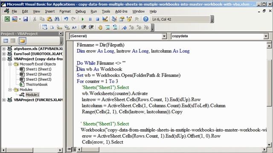
Task: Undo the last edit
Action: tap(66, 19)
